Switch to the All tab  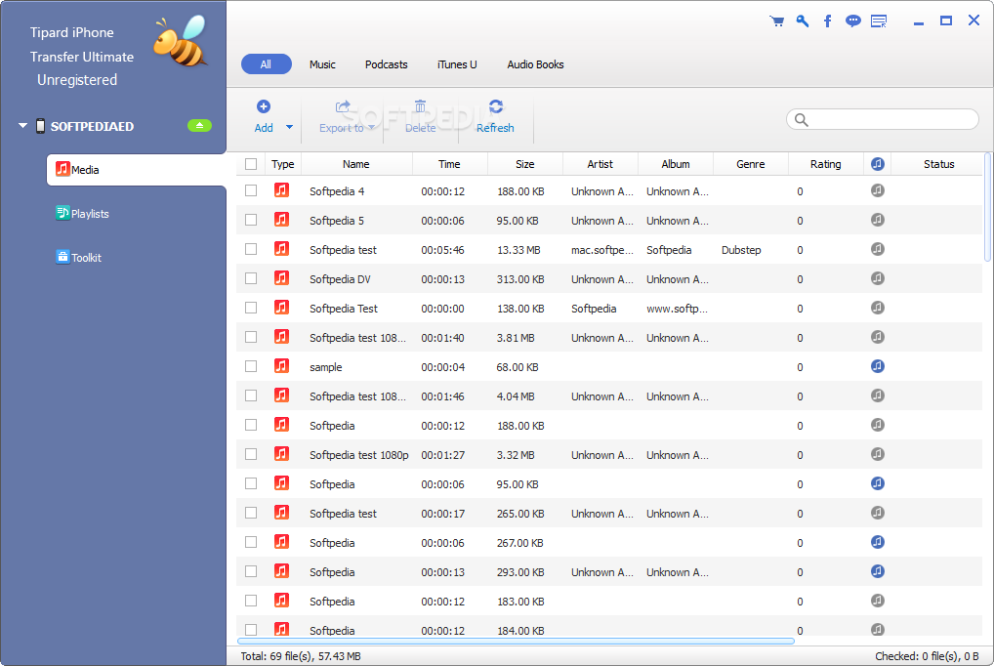tap(267, 64)
